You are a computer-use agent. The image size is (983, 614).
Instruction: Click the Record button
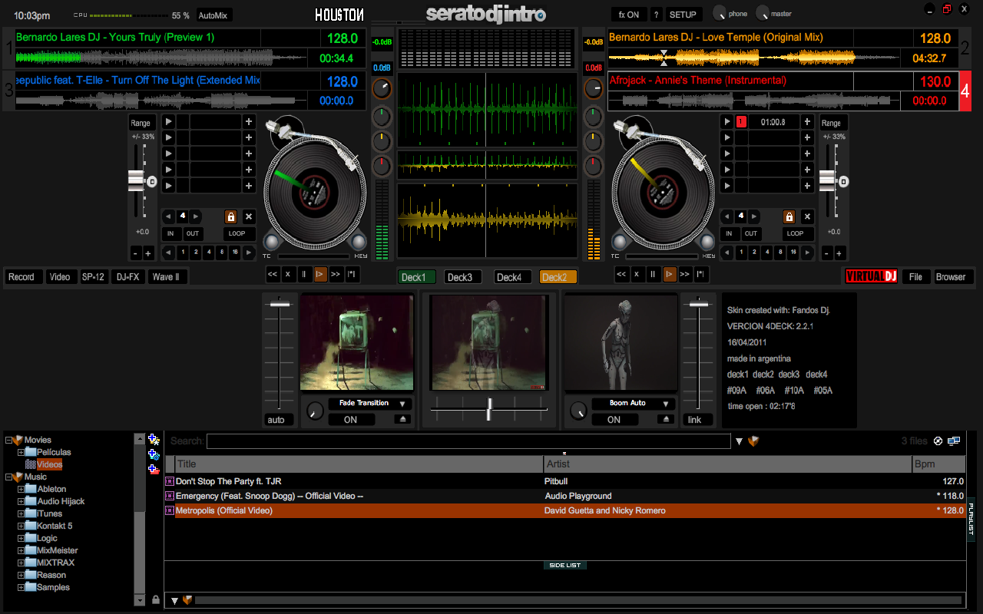pyautogui.click(x=23, y=276)
